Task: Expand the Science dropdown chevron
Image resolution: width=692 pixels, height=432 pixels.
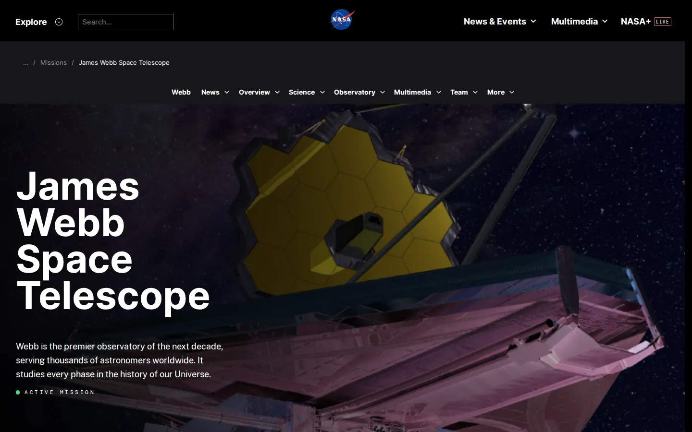Action: [322, 92]
